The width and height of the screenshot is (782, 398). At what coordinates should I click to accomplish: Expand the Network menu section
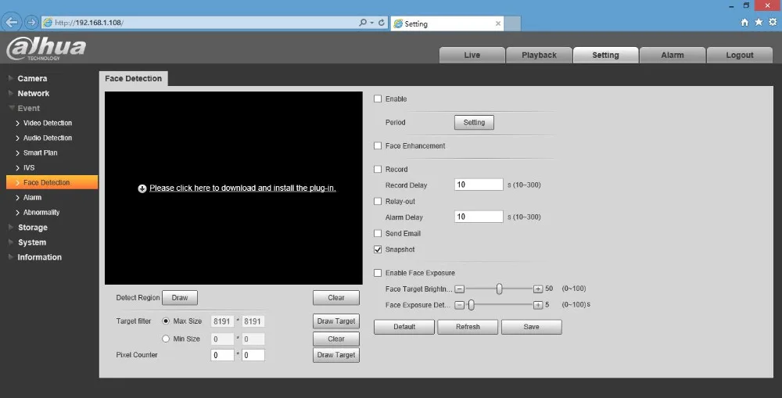(x=33, y=93)
